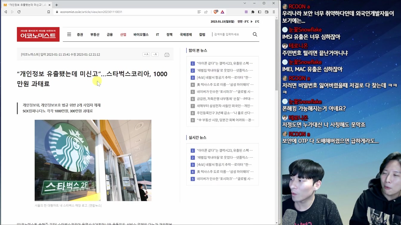Click the share page icon
This screenshot has width=401, height=225.
tap(206, 12)
